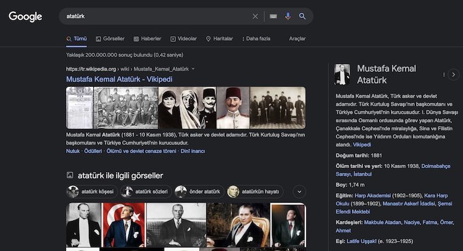Open the Harp Akademisi link

(x=373, y=196)
